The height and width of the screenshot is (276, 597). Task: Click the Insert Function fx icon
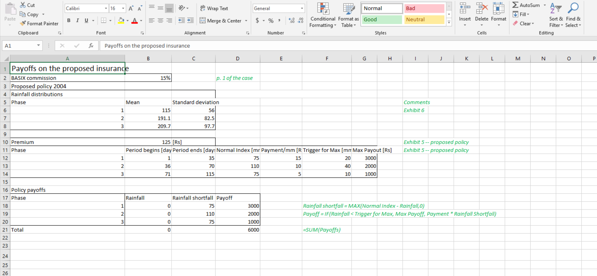(x=91, y=46)
